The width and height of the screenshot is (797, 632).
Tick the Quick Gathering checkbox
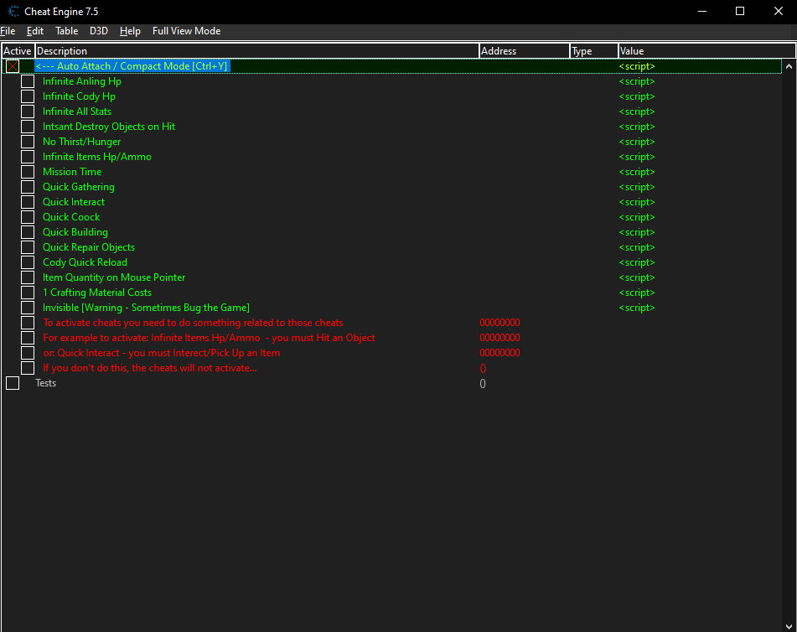28,187
